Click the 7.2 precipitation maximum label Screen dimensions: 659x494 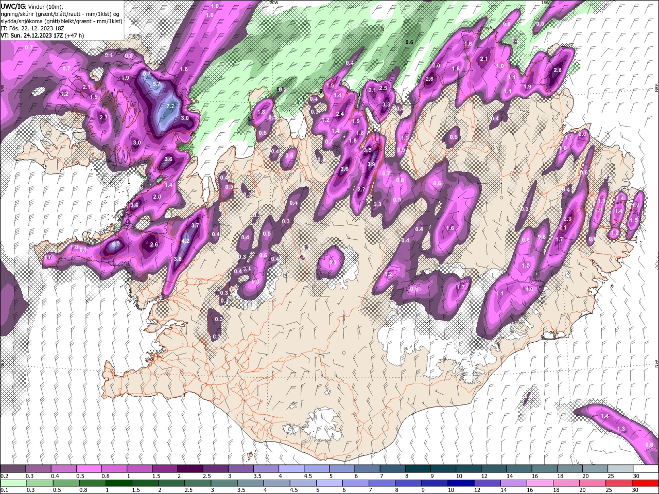pos(171,106)
